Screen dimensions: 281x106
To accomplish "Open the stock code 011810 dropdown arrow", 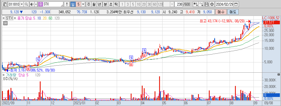I will click(x=22, y=4).
